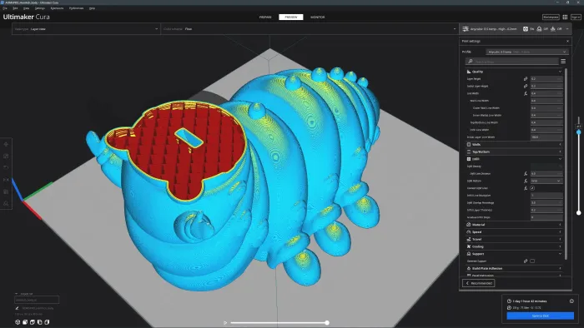Select the Rotate tool in left toolbar

pos(6,168)
